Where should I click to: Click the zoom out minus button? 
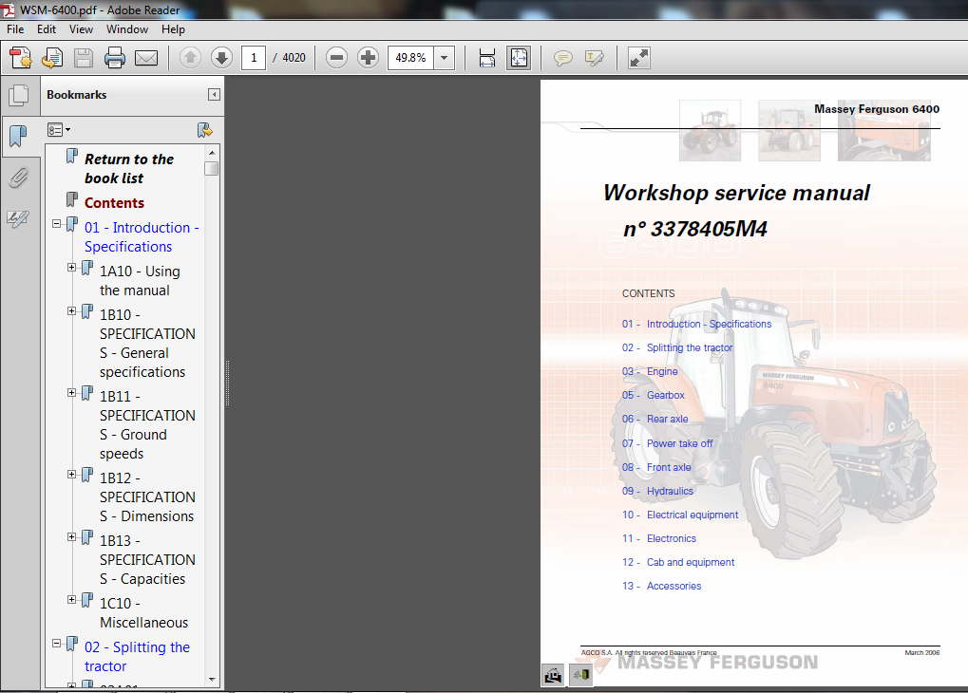coord(336,58)
